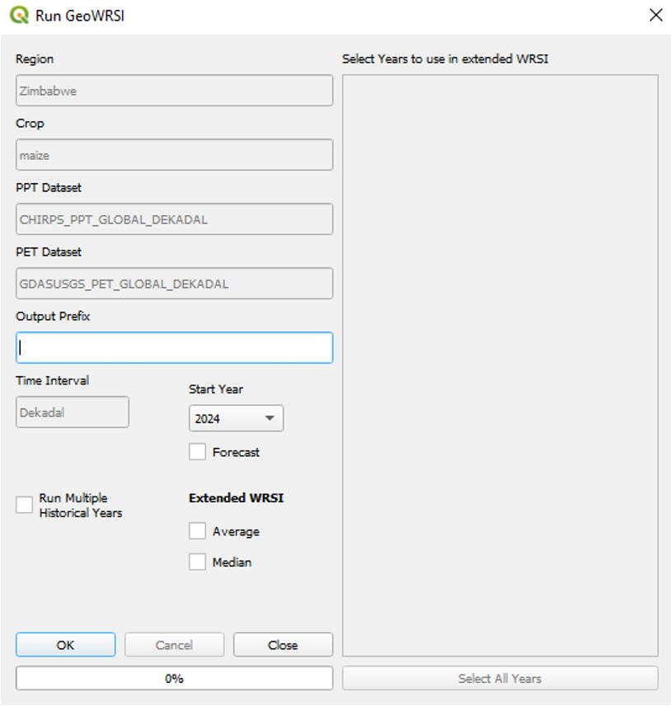Click the 0% progress bar
Image resolution: width=671 pixels, height=706 pixels.
tap(174, 678)
